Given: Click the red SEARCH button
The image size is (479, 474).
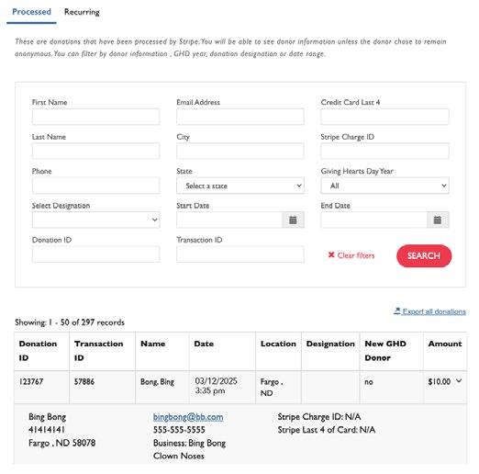Looking at the screenshot, I should click(x=424, y=255).
